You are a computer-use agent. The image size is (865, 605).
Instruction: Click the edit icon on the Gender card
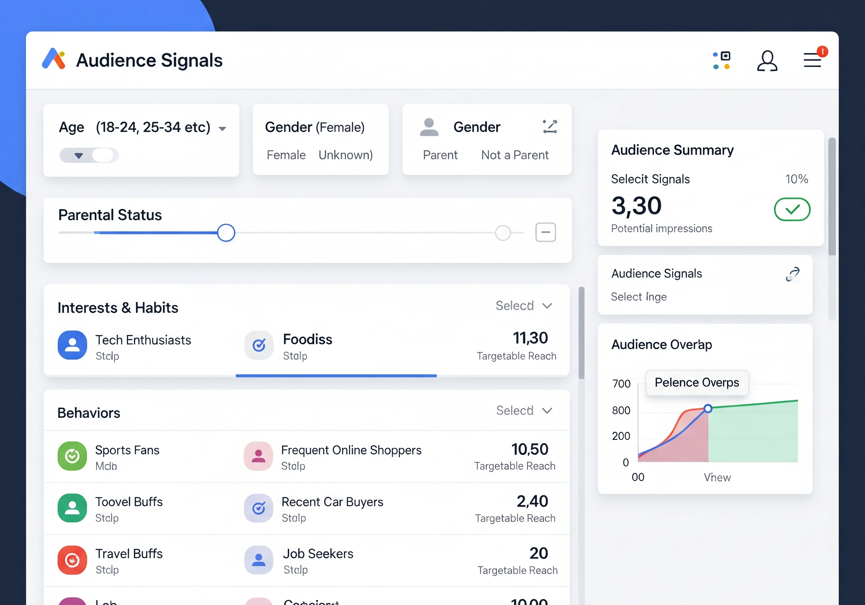pos(550,127)
